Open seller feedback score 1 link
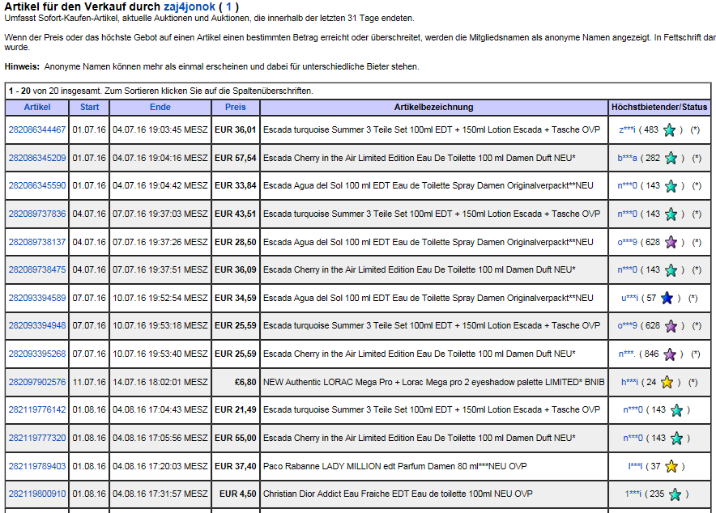Image resolution: width=716 pixels, height=513 pixels. click(228, 6)
